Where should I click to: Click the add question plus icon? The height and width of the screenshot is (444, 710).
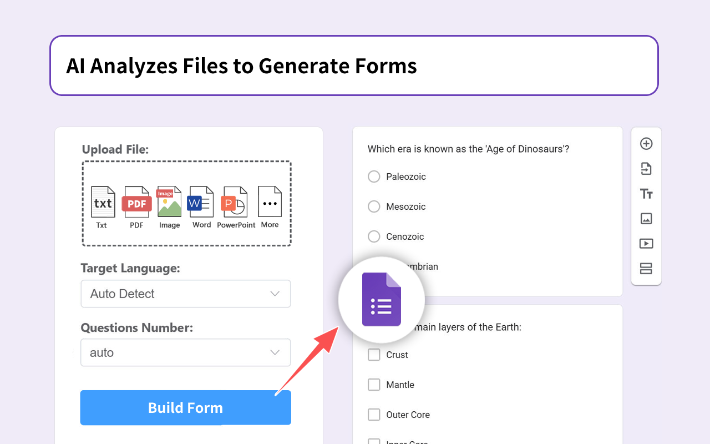coord(646,144)
